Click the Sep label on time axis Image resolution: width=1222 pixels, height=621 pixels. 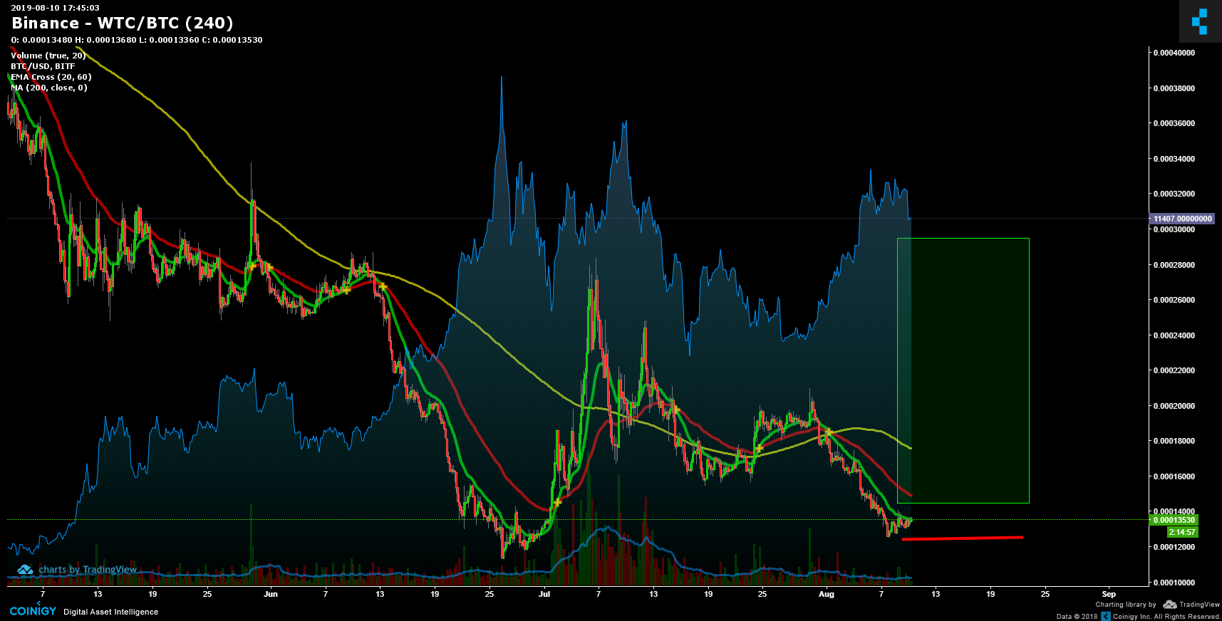coord(1109,594)
